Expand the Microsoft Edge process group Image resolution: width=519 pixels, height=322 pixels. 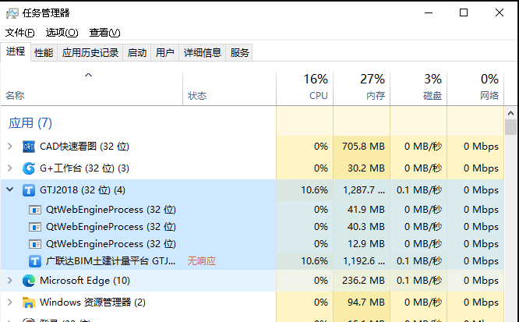click(x=10, y=280)
